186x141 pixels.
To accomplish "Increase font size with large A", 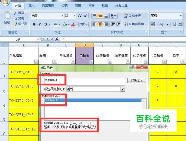I will [x=80, y=16].
